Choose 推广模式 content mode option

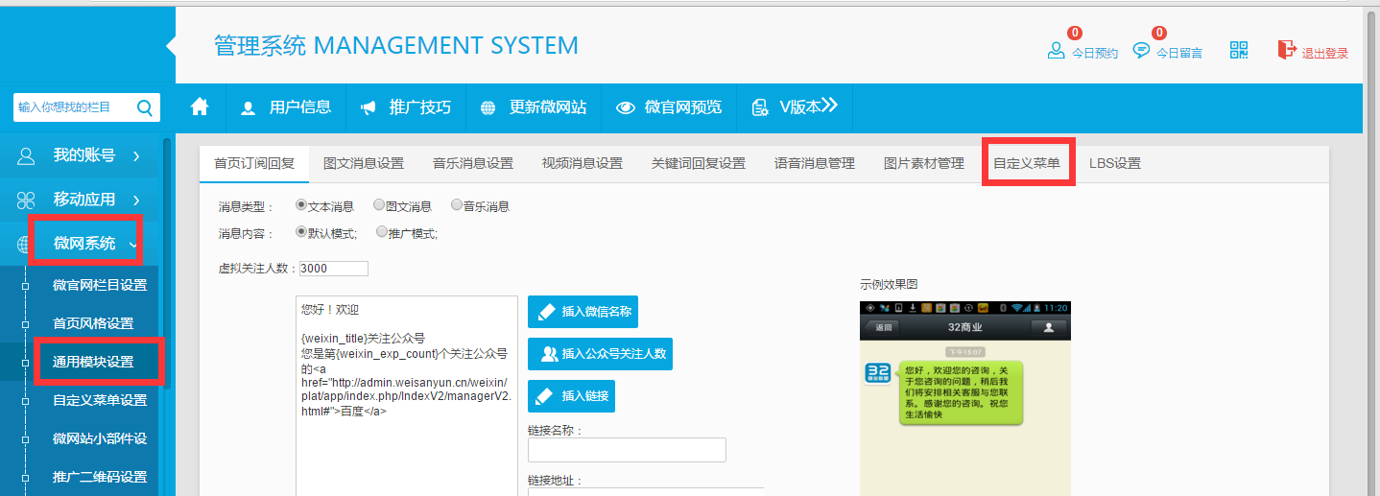(382, 232)
